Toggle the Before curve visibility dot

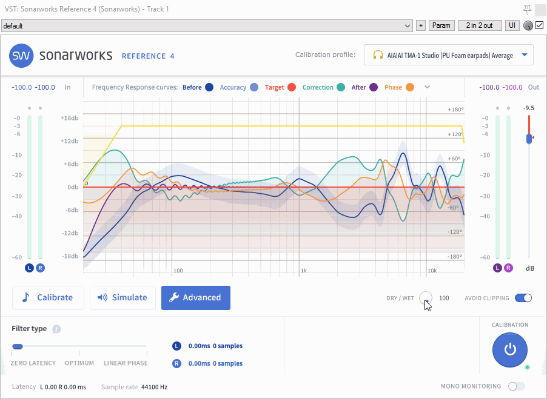[209, 87]
